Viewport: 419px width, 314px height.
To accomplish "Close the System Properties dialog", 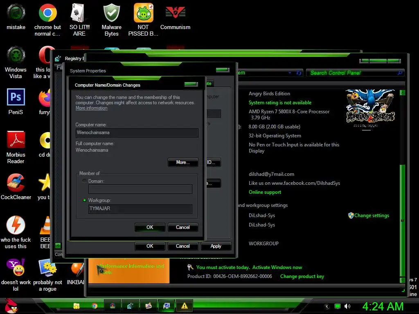I will coord(223,70).
